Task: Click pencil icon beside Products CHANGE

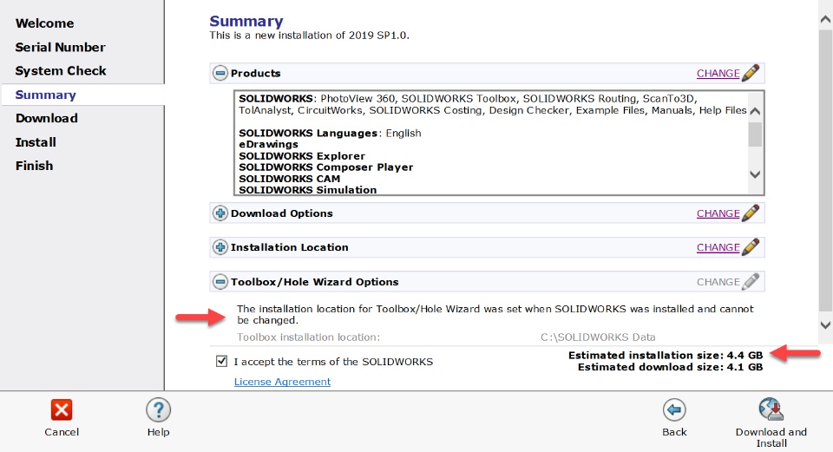Action: [751, 73]
